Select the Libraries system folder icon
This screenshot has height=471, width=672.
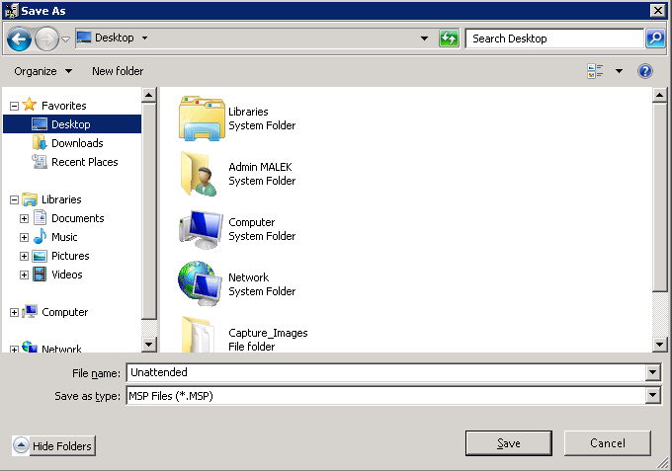(202, 118)
